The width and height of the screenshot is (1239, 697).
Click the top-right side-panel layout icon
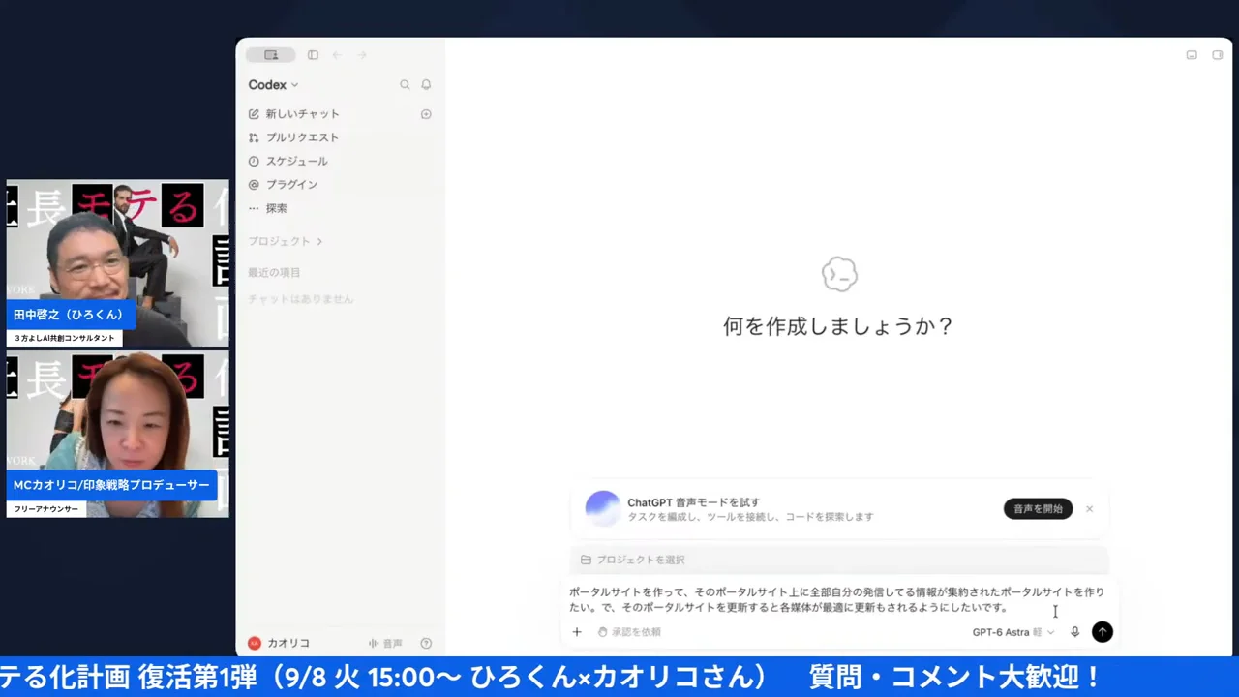[x=1218, y=55]
